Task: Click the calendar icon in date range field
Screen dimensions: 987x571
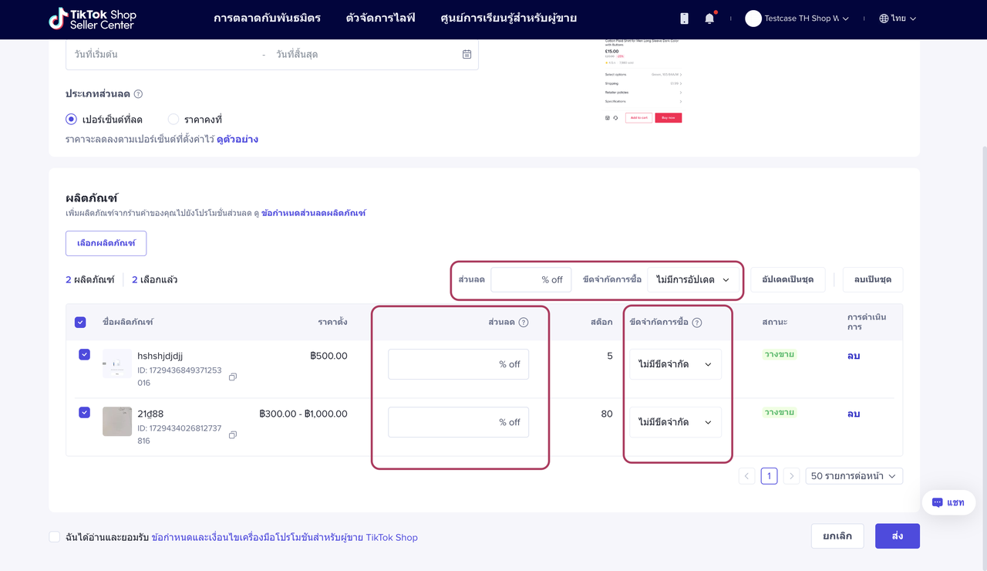Action: (x=467, y=55)
